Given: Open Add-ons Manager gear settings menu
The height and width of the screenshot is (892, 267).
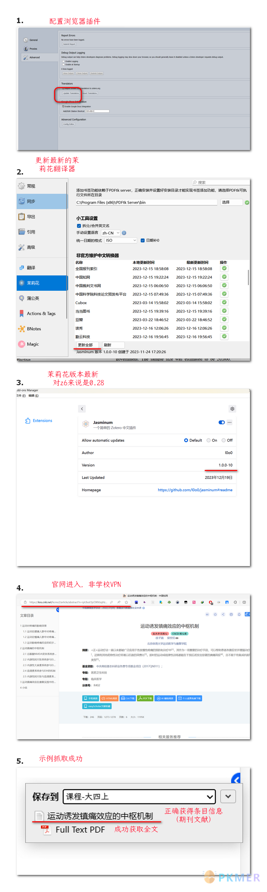Looking at the screenshot, I should tap(232, 409).
